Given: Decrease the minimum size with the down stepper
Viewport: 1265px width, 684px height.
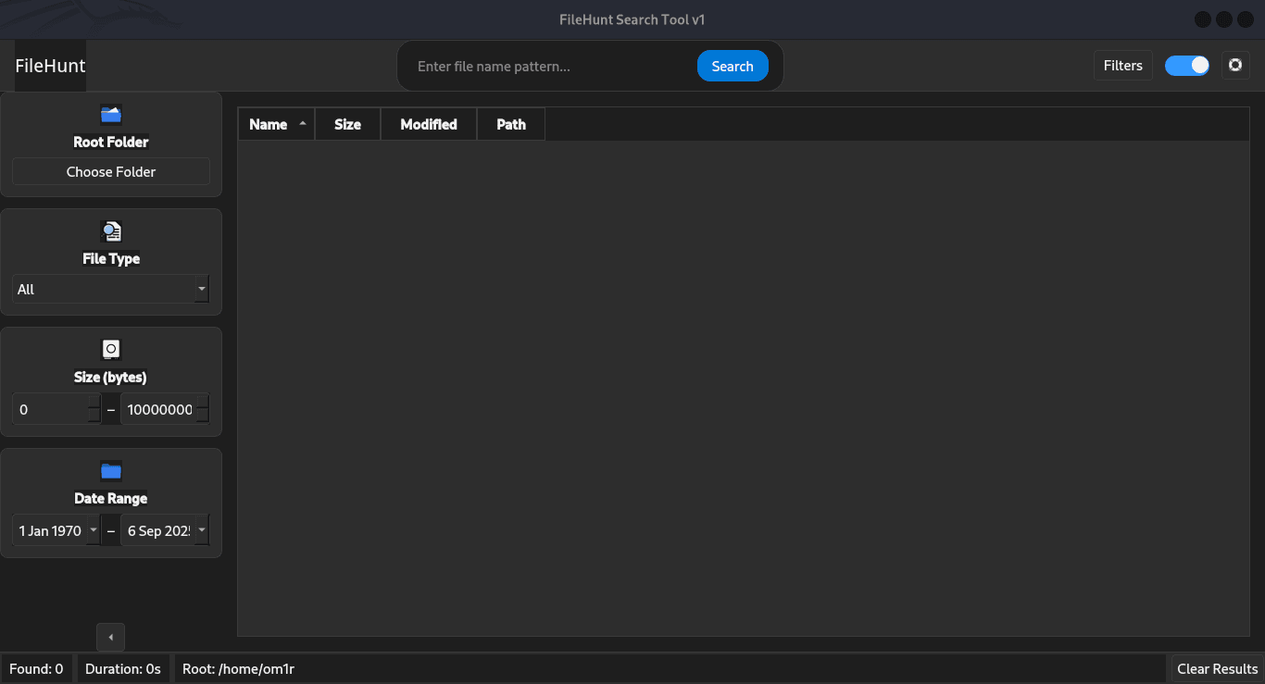Looking at the screenshot, I should (94, 417).
